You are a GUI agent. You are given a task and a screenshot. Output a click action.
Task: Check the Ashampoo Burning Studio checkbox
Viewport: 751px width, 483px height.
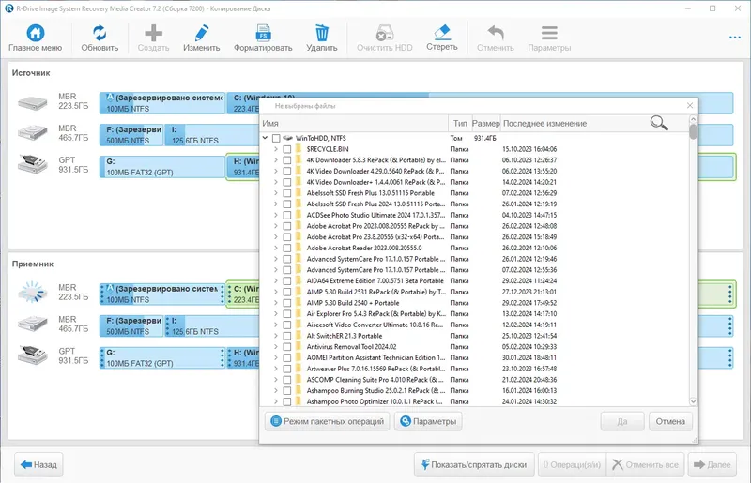[x=287, y=390]
